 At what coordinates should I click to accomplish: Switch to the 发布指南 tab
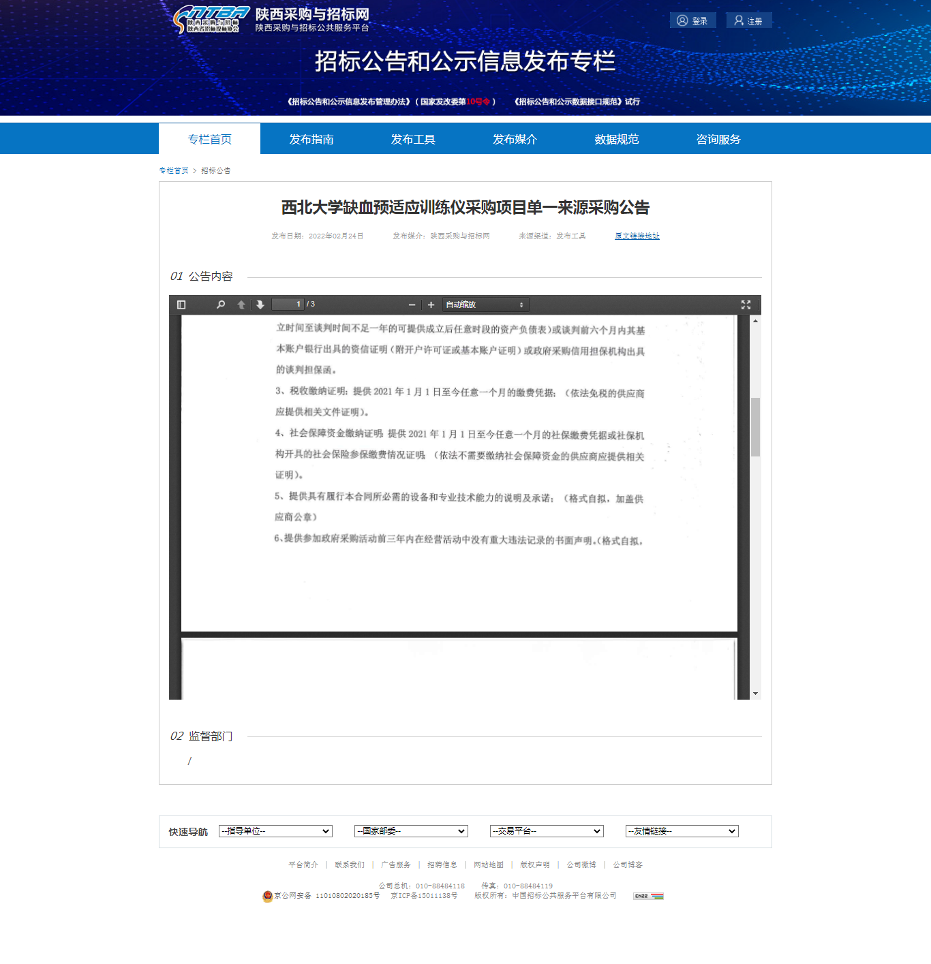point(311,139)
